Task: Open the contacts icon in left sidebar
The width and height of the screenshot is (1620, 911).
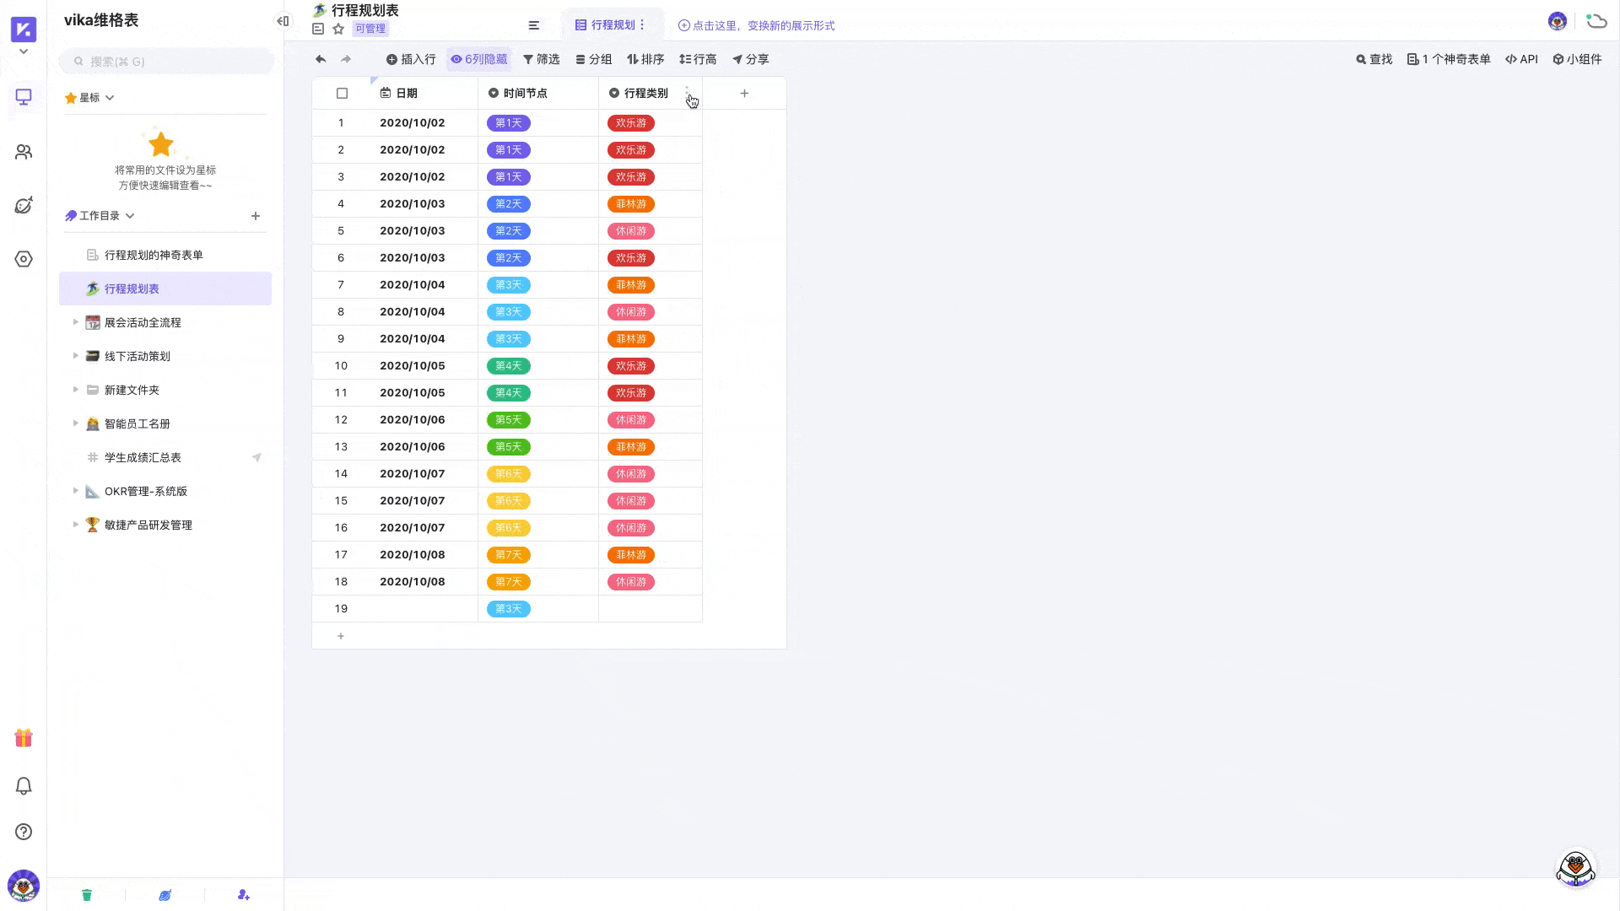Action: click(x=24, y=152)
